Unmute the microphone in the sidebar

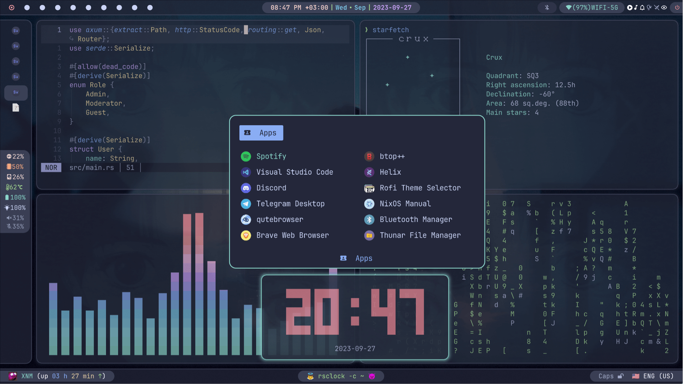15,226
